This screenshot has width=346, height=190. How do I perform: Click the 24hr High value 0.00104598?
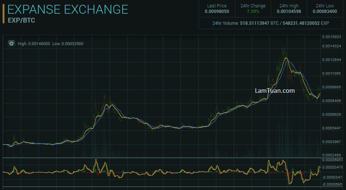coord(289,11)
